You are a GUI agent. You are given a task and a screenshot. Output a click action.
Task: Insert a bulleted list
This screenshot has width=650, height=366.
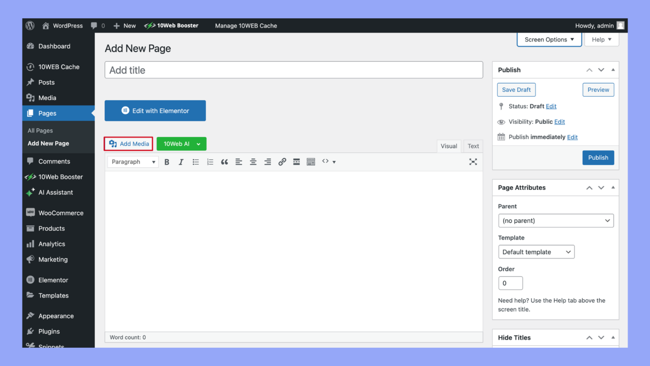pos(196,161)
